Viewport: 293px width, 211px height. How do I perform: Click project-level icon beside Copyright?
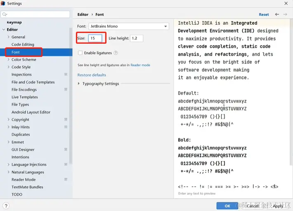pos(66,119)
